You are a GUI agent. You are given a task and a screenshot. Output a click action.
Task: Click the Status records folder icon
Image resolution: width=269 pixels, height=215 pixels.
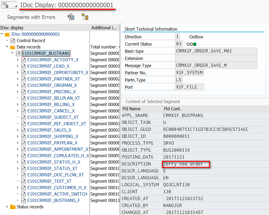point(13,207)
